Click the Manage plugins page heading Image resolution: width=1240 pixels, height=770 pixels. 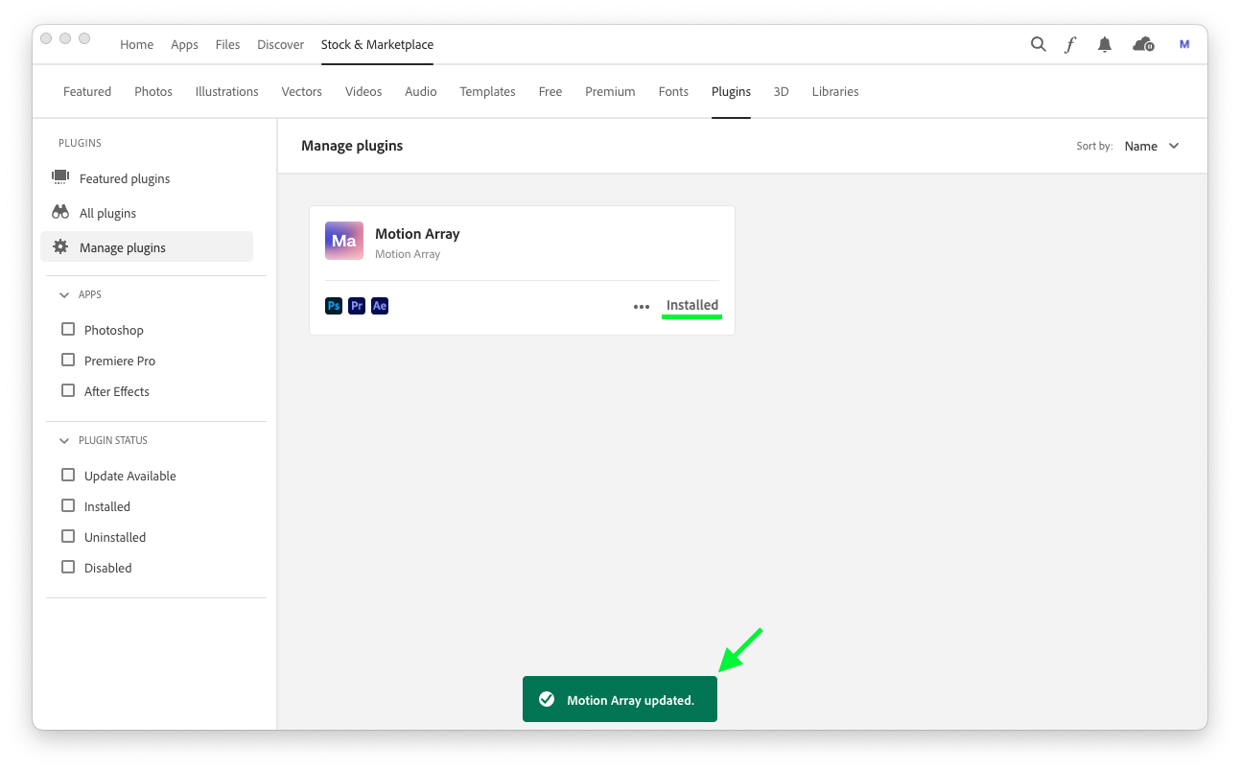[x=352, y=146]
